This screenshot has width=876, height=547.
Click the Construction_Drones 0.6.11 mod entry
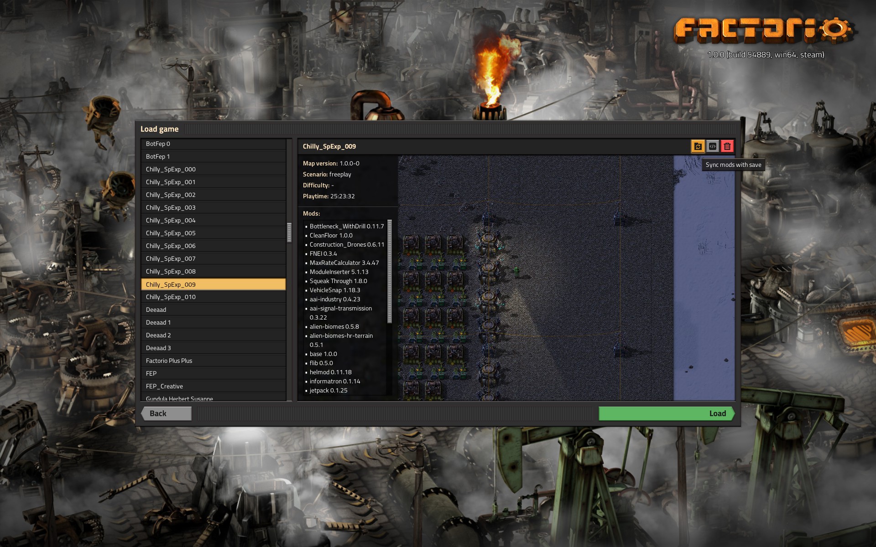(347, 244)
